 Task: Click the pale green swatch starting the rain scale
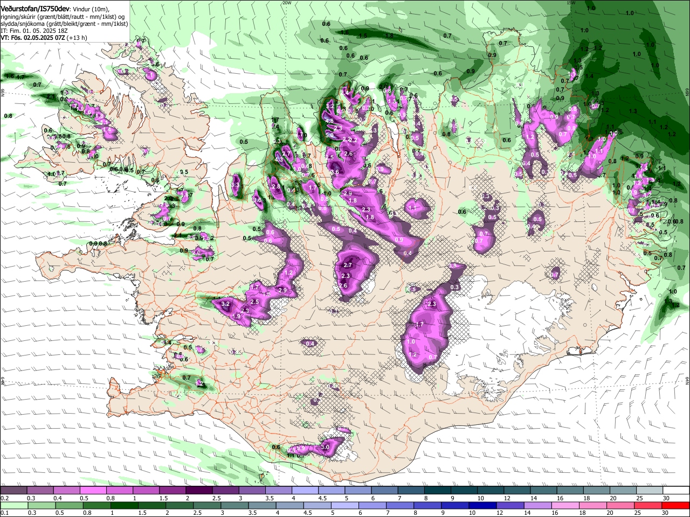[x=13, y=505]
